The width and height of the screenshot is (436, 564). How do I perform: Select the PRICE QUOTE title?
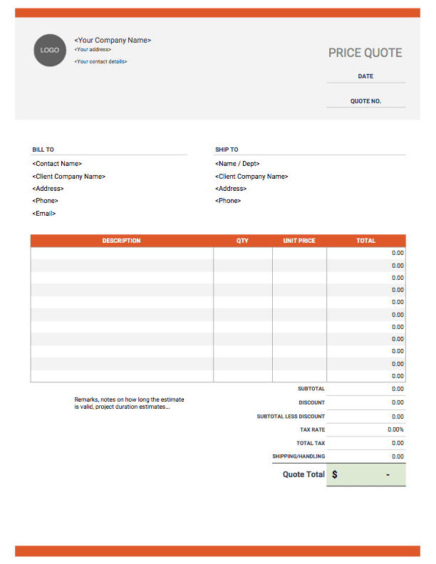point(365,53)
